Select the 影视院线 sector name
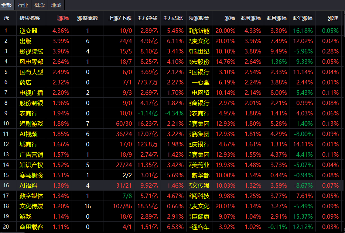 tap(31, 51)
